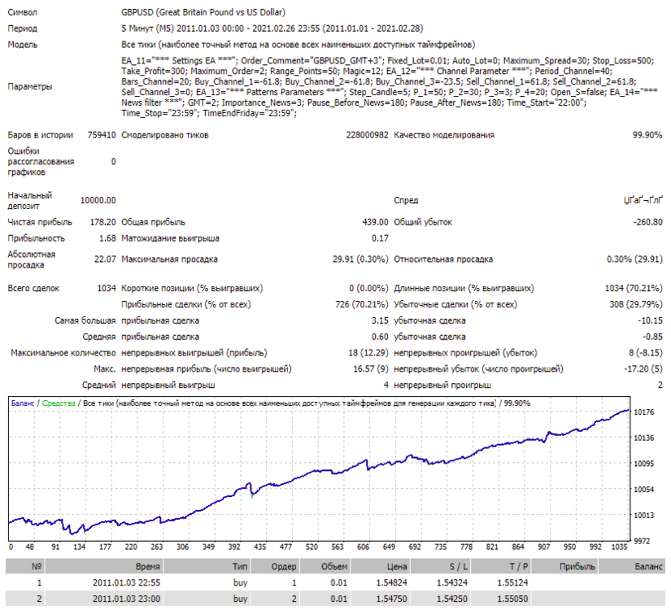Image resolution: width=671 pixels, height=610 pixels.
Task: Click short positions value 0 (0.00%)
Action: point(368,289)
